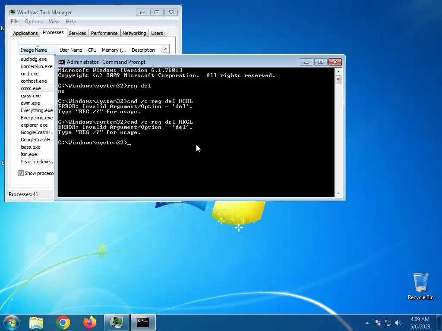Open Action Center flag icon
Image resolution: width=442 pixels, height=331 pixels.
[378, 323]
